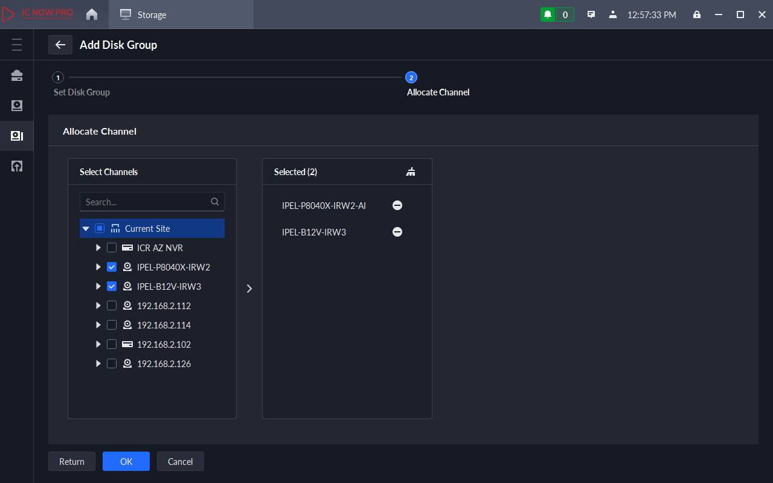Check the 192.168.2.114 checkbox
This screenshot has height=483, width=773.
(x=112, y=325)
